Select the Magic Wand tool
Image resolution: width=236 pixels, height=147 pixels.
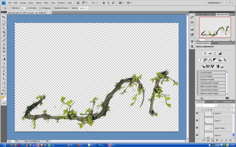pyautogui.click(x=4, y=28)
